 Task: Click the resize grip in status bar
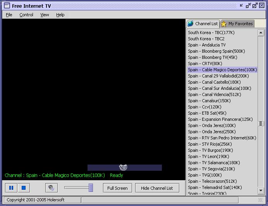261,200
